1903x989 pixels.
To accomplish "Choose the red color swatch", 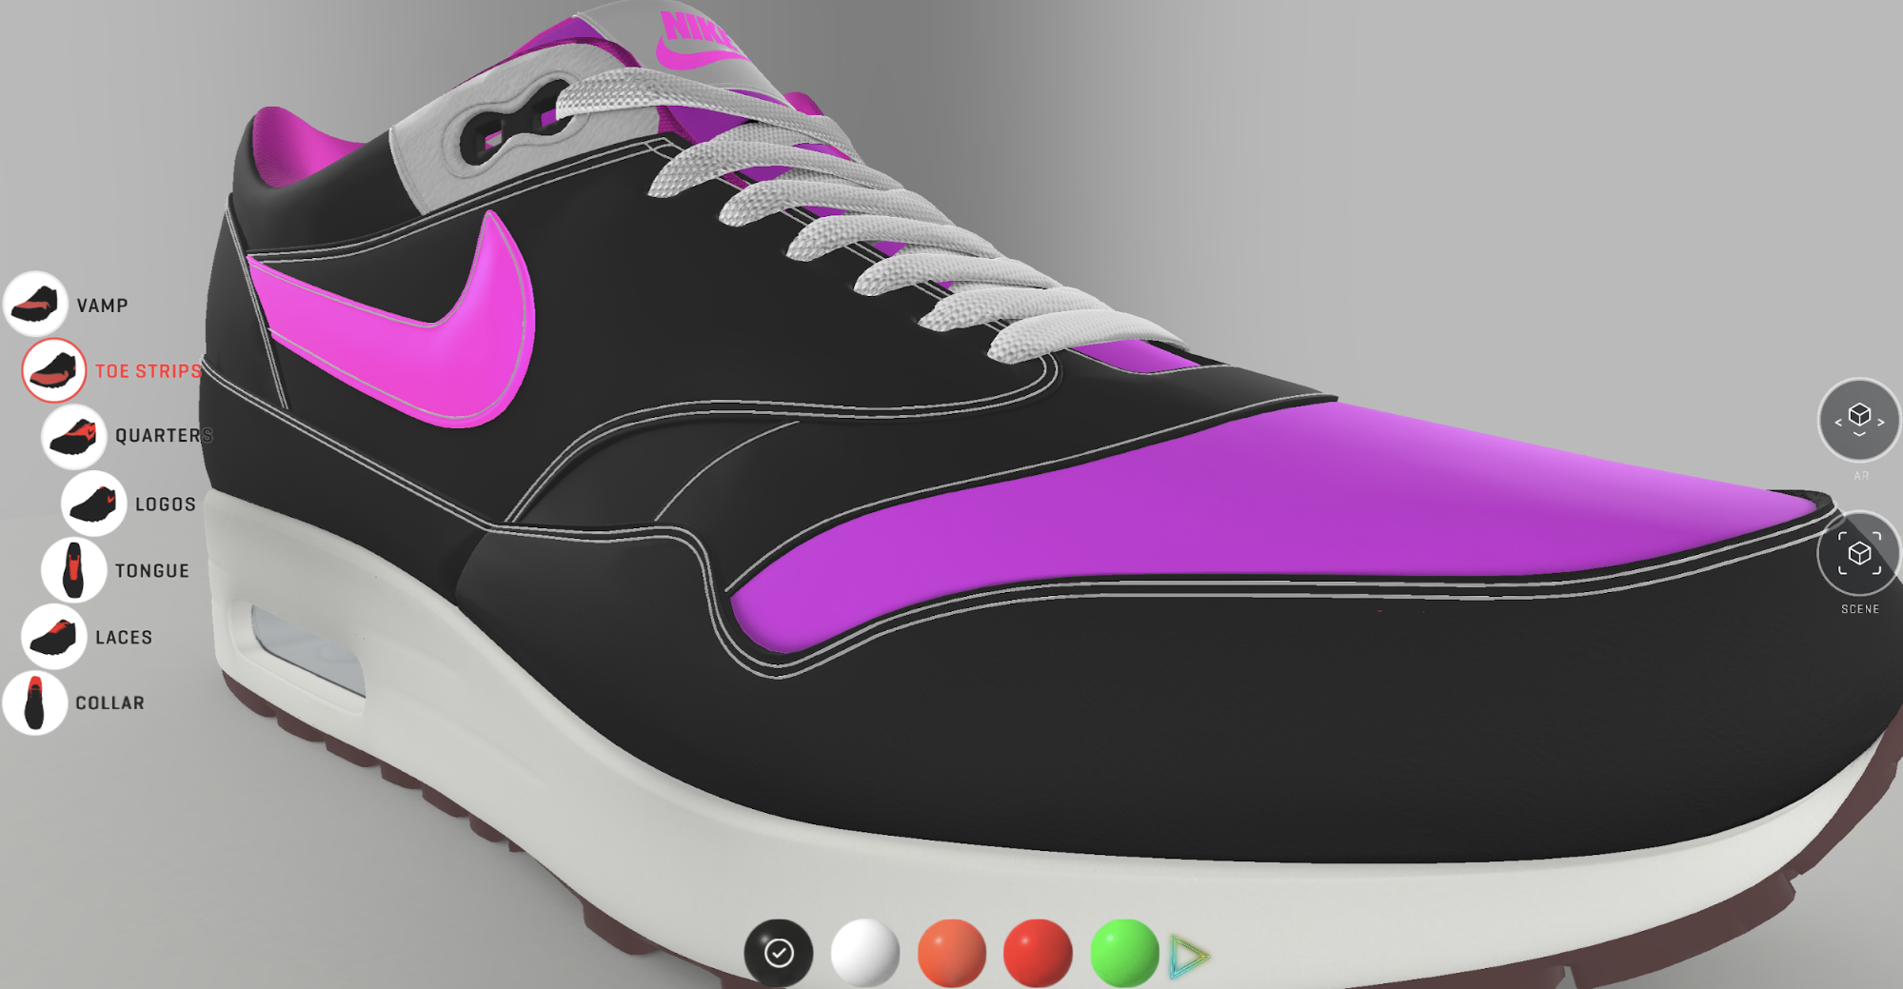I will (1038, 953).
